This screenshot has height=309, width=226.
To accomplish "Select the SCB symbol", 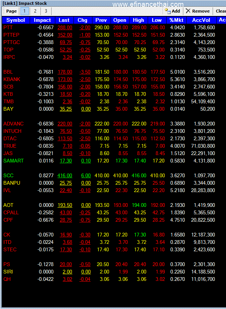I will click(x=8, y=87).
